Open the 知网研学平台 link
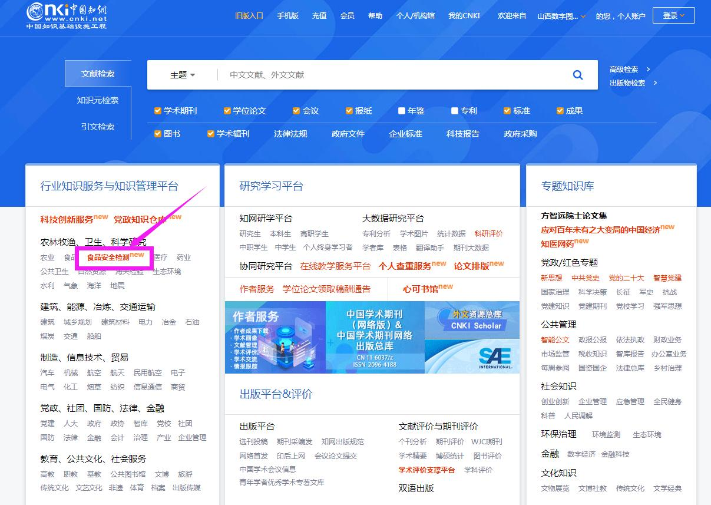 click(266, 218)
